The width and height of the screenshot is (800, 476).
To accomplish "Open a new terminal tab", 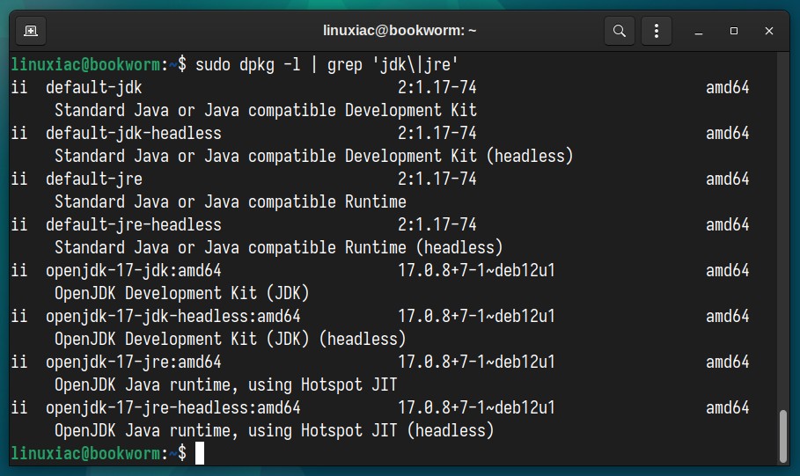I will click(x=31, y=31).
